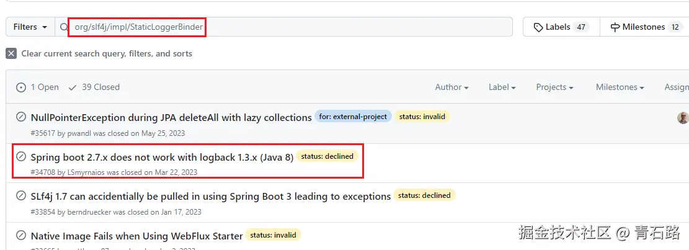The image size is (689, 250).
Task: Click closed-issue icon beside NullPointerException issue
Action: coord(20,117)
